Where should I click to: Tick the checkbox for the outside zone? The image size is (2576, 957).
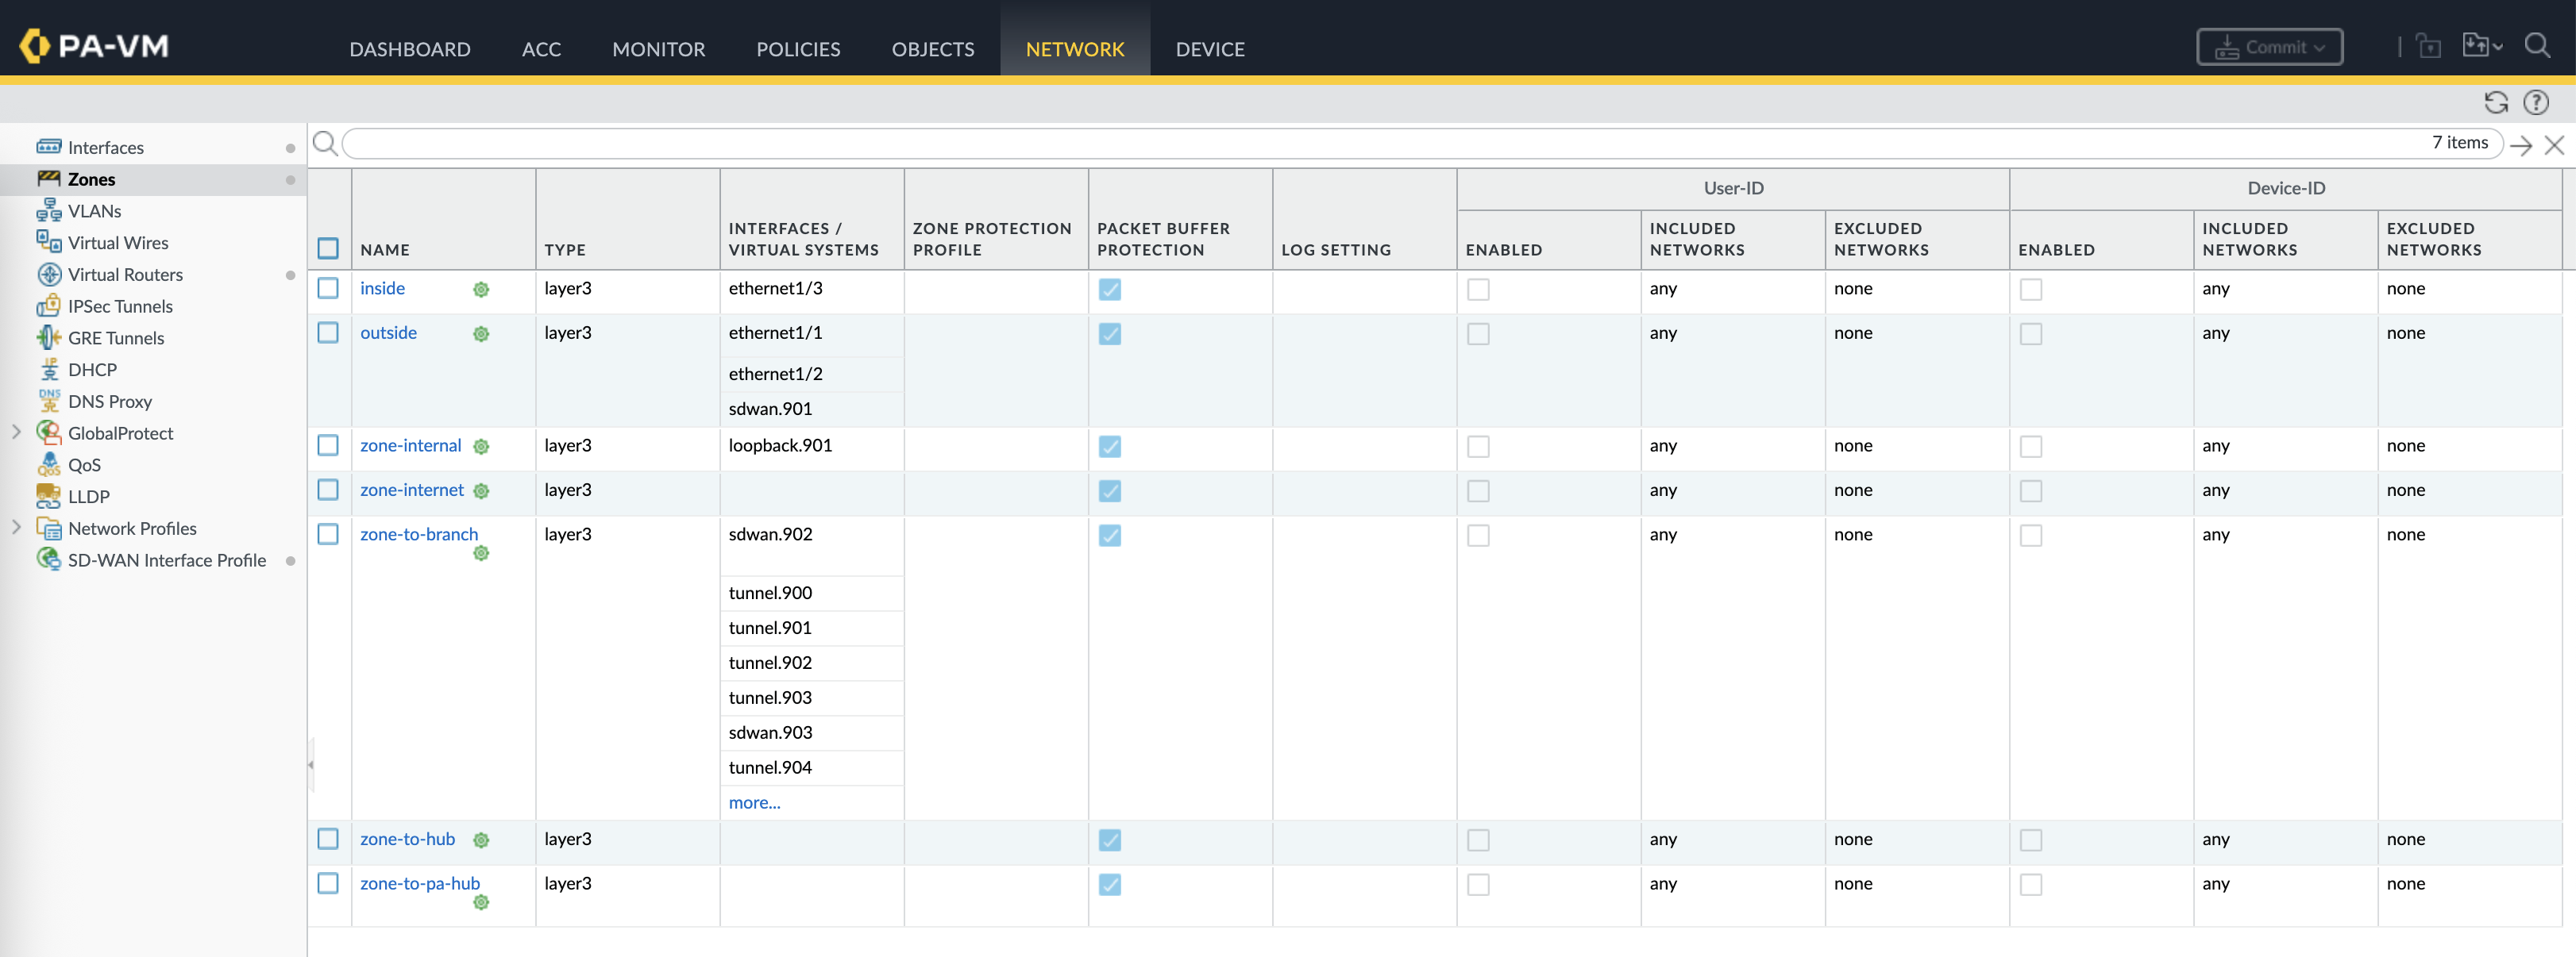[x=328, y=332]
